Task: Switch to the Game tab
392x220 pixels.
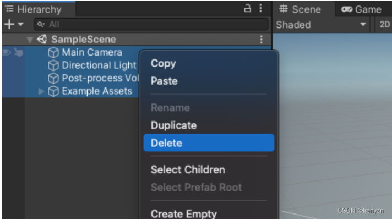Action: click(x=361, y=9)
